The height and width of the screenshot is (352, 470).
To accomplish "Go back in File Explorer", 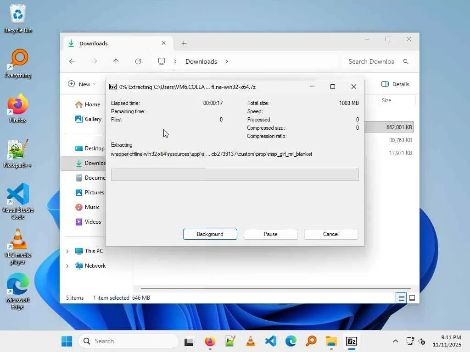I will click(x=72, y=61).
